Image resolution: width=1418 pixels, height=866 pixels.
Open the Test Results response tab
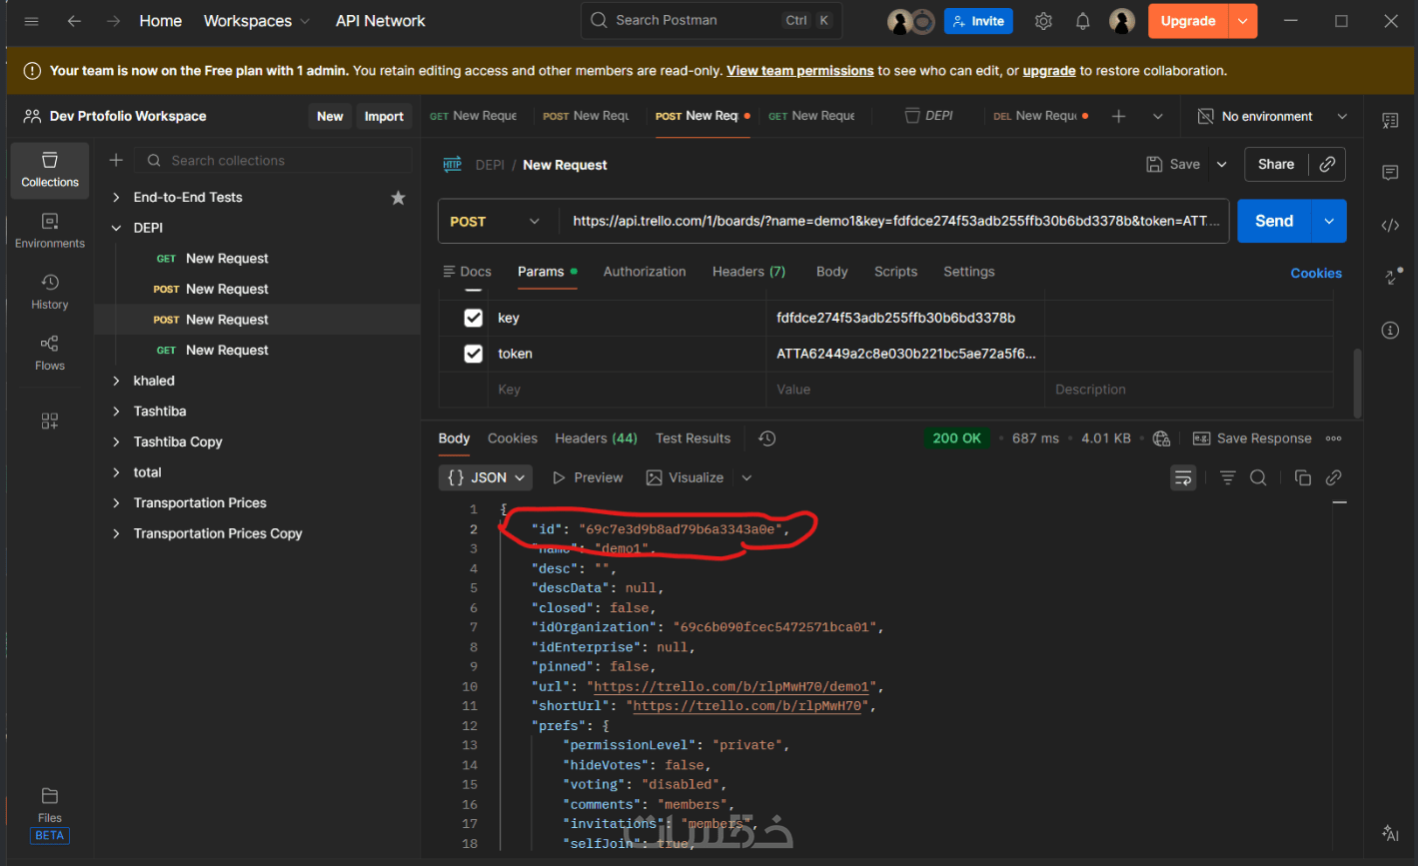pos(693,438)
